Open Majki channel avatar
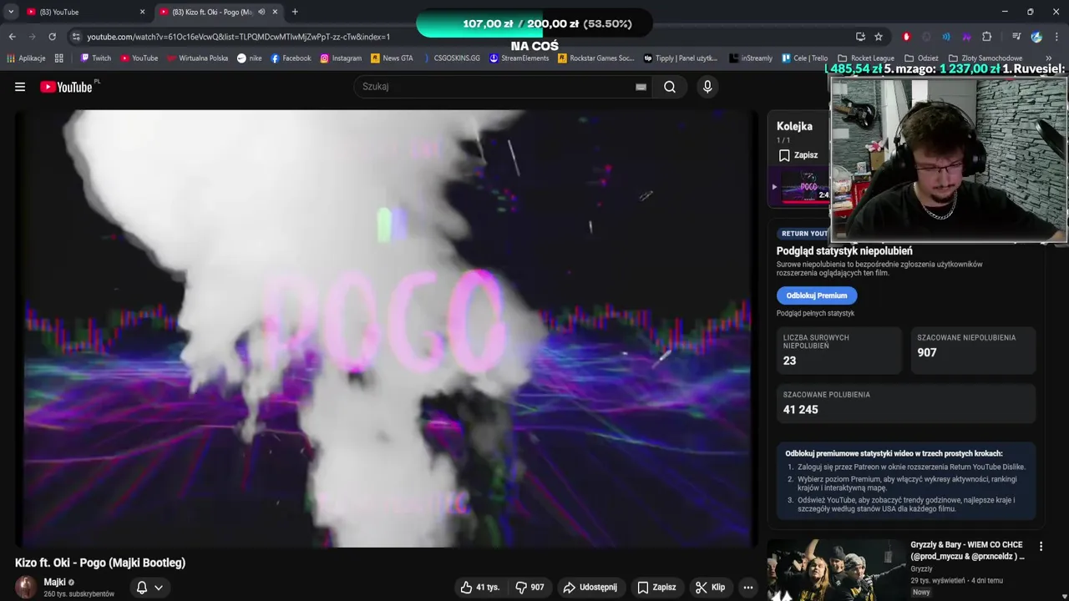1069x601 pixels. [26, 587]
